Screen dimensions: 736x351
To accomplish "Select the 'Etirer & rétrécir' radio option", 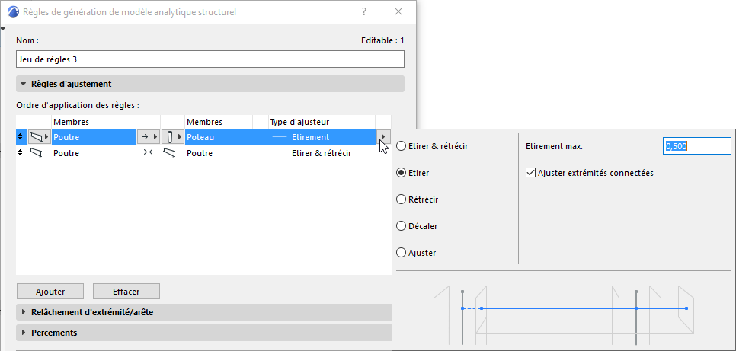I will pos(402,146).
